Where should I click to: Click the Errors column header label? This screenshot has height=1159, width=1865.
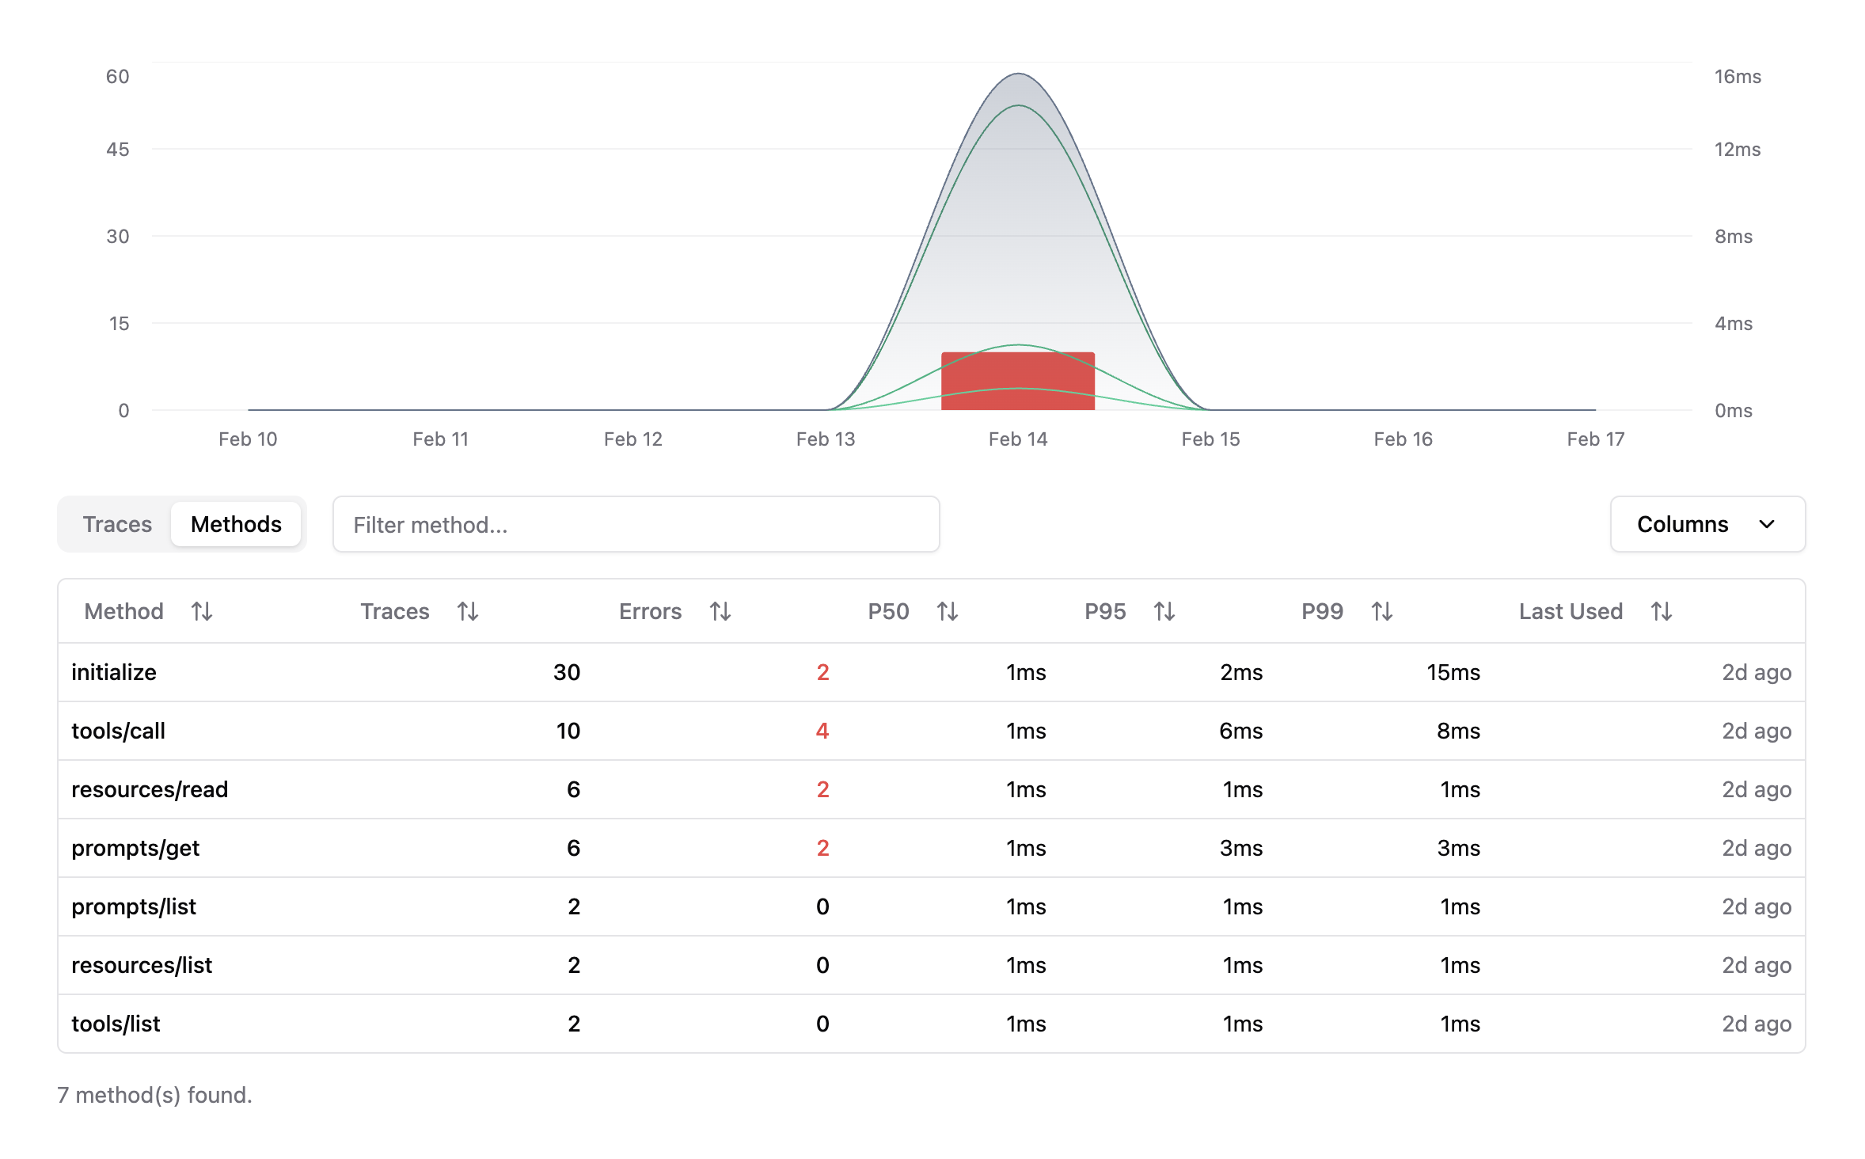[x=650, y=611]
